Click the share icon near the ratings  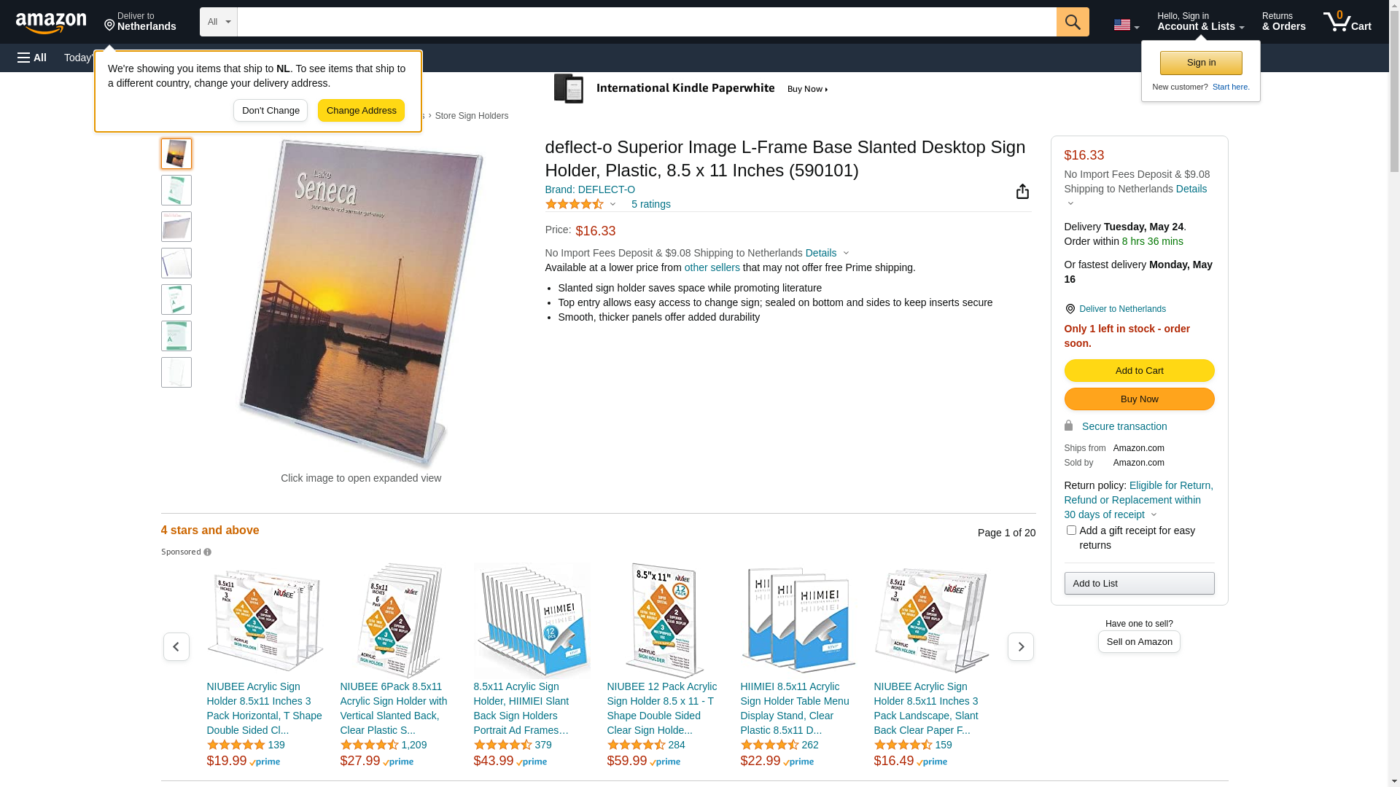point(1022,191)
